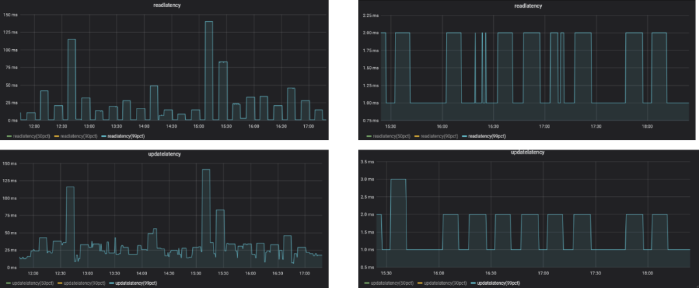
Task: Toggle readlatency(99pct) series in the 150 ms panel legend
Action: coord(126,136)
